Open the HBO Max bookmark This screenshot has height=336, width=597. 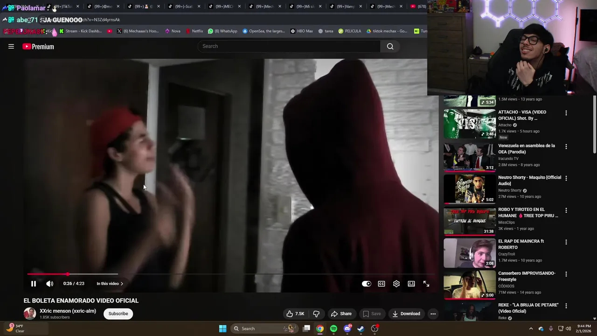[x=302, y=31]
